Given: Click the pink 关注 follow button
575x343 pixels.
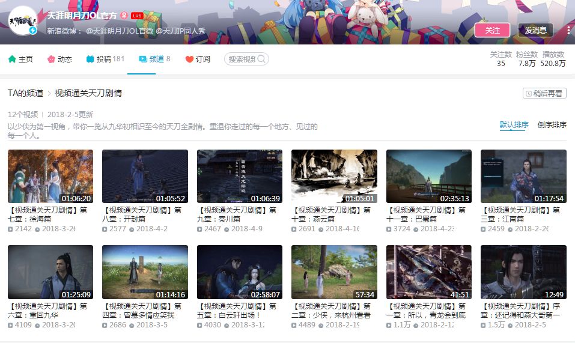Looking at the screenshot, I should coord(492,30).
